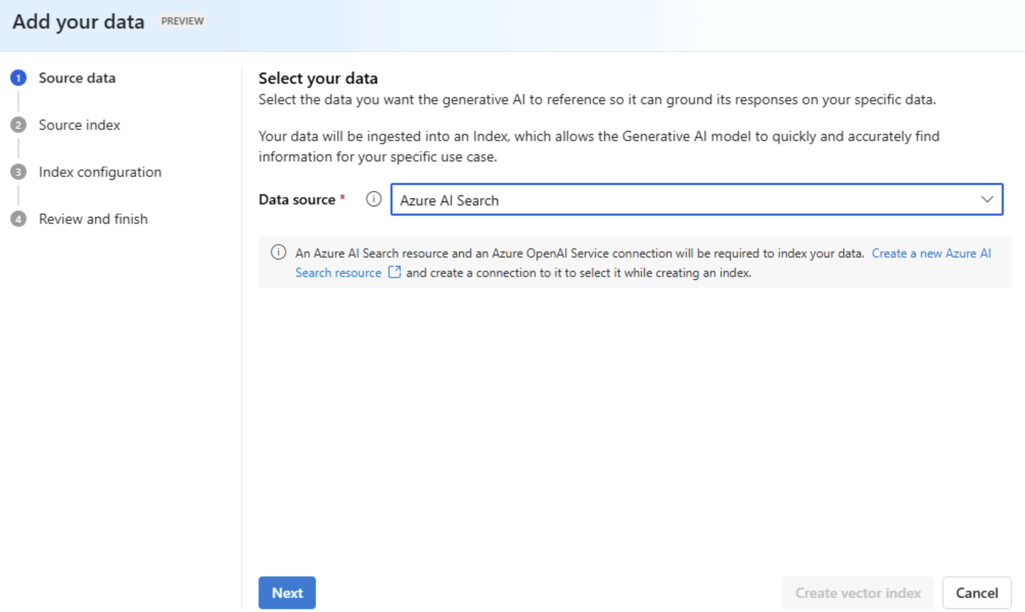Open the Data source dropdown chevron

(x=987, y=200)
